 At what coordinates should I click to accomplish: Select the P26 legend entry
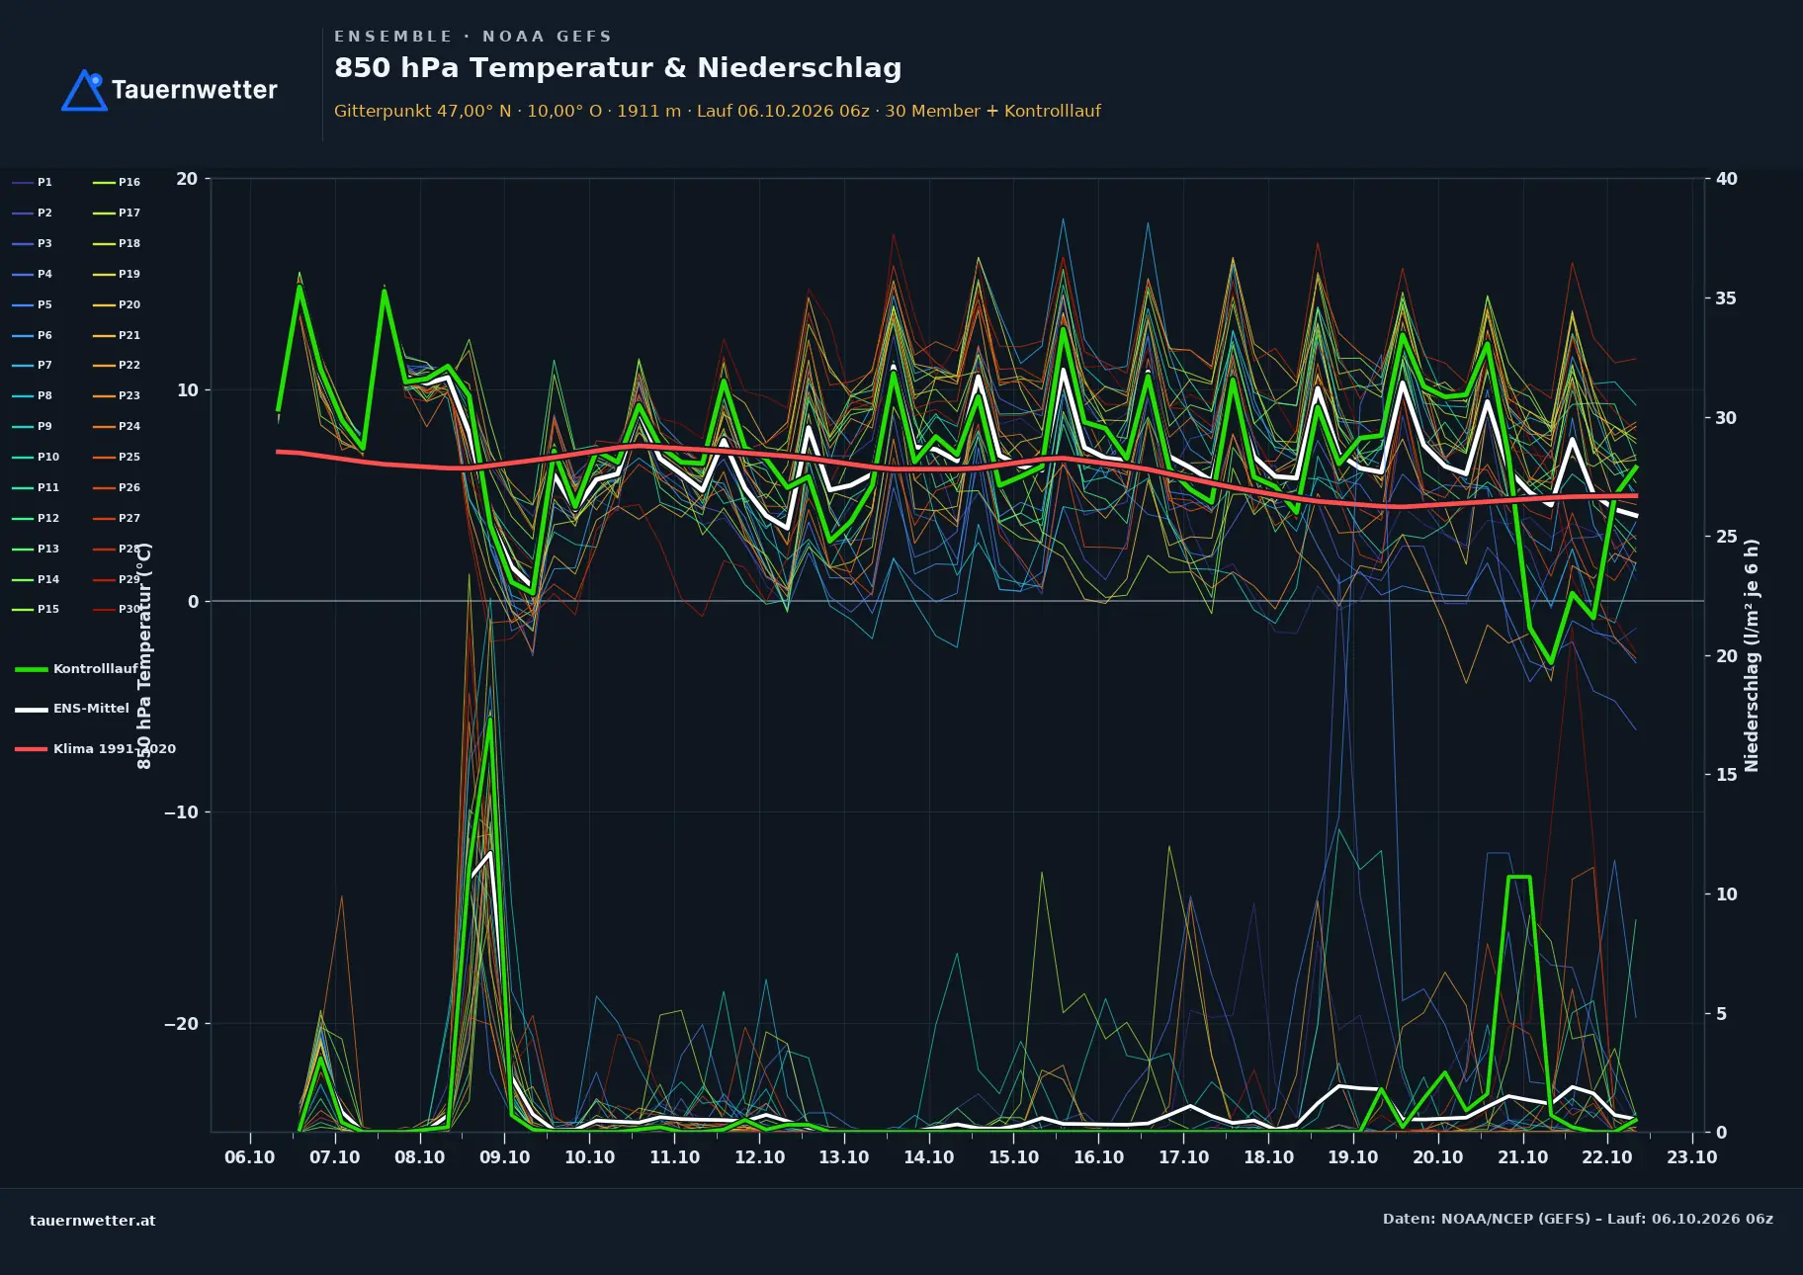click(x=117, y=487)
